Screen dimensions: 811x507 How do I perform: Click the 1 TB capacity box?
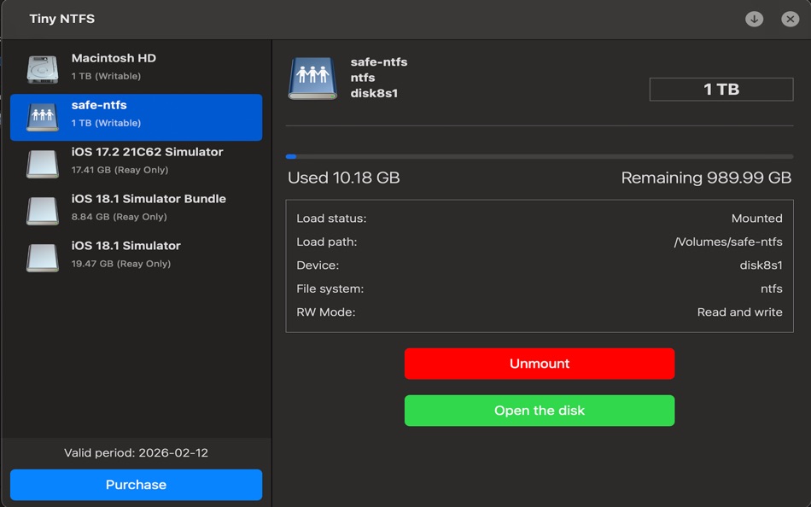(x=721, y=90)
